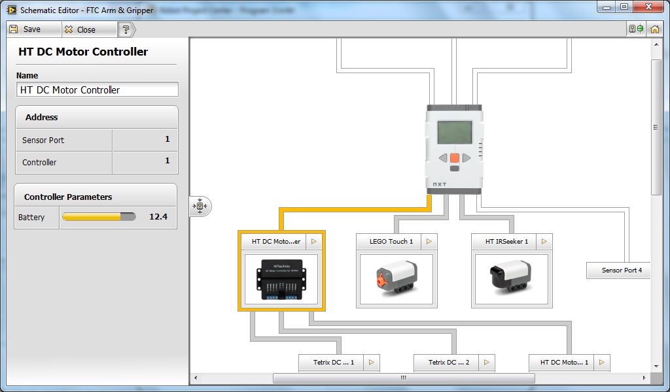Click the Battery level slider bar
This screenshot has width=670, height=392.
click(98, 217)
